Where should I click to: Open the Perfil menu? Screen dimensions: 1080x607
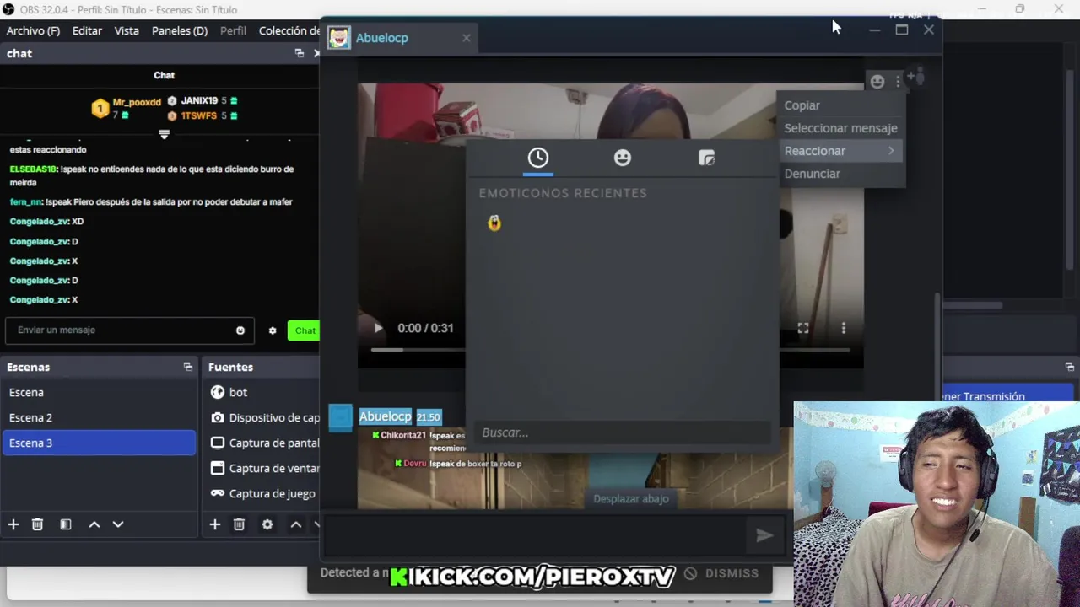pyautogui.click(x=233, y=30)
